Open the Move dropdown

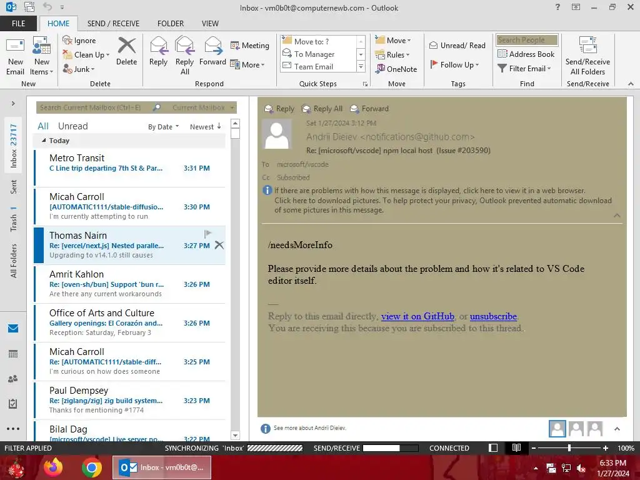pyautogui.click(x=393, y=40)
